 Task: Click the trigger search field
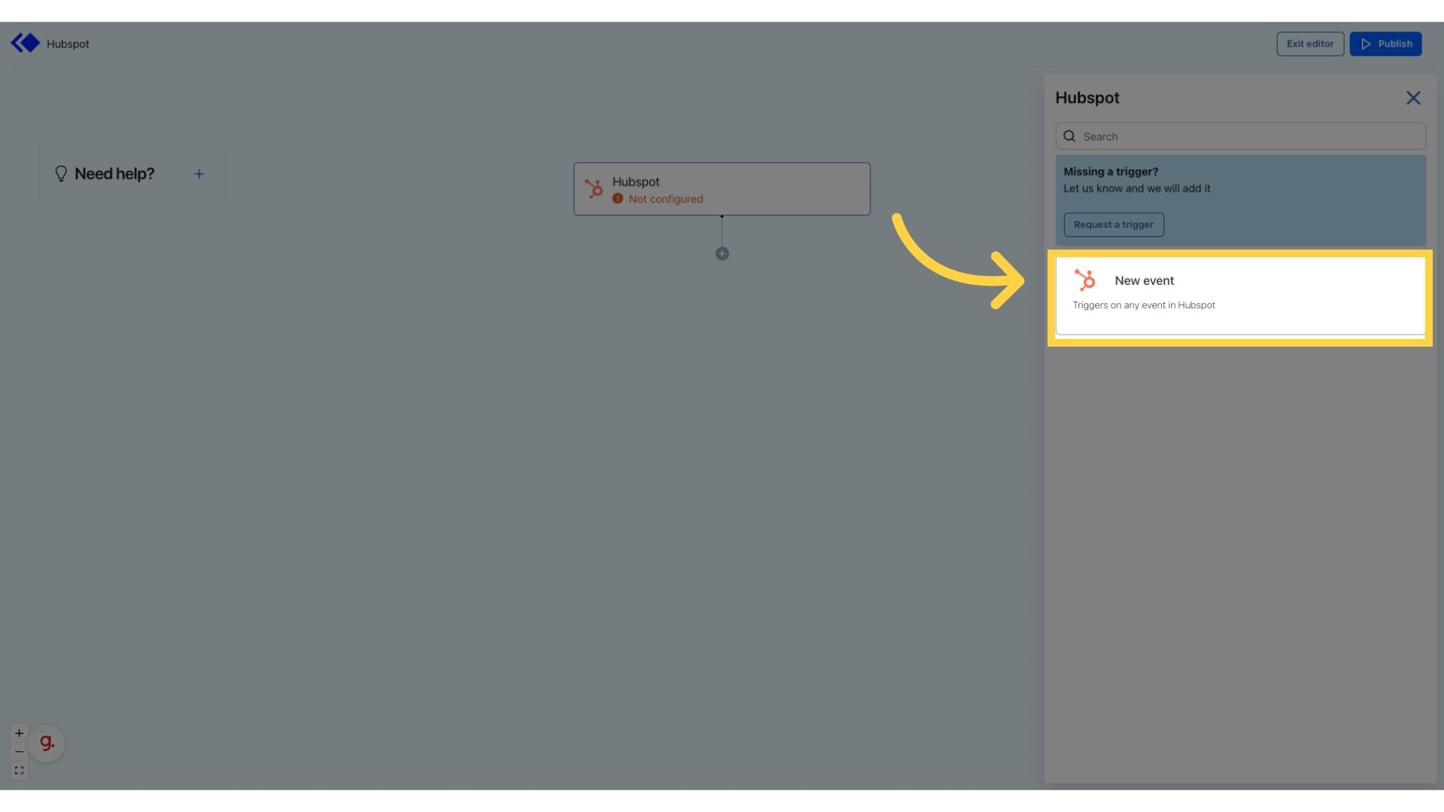1240,136
